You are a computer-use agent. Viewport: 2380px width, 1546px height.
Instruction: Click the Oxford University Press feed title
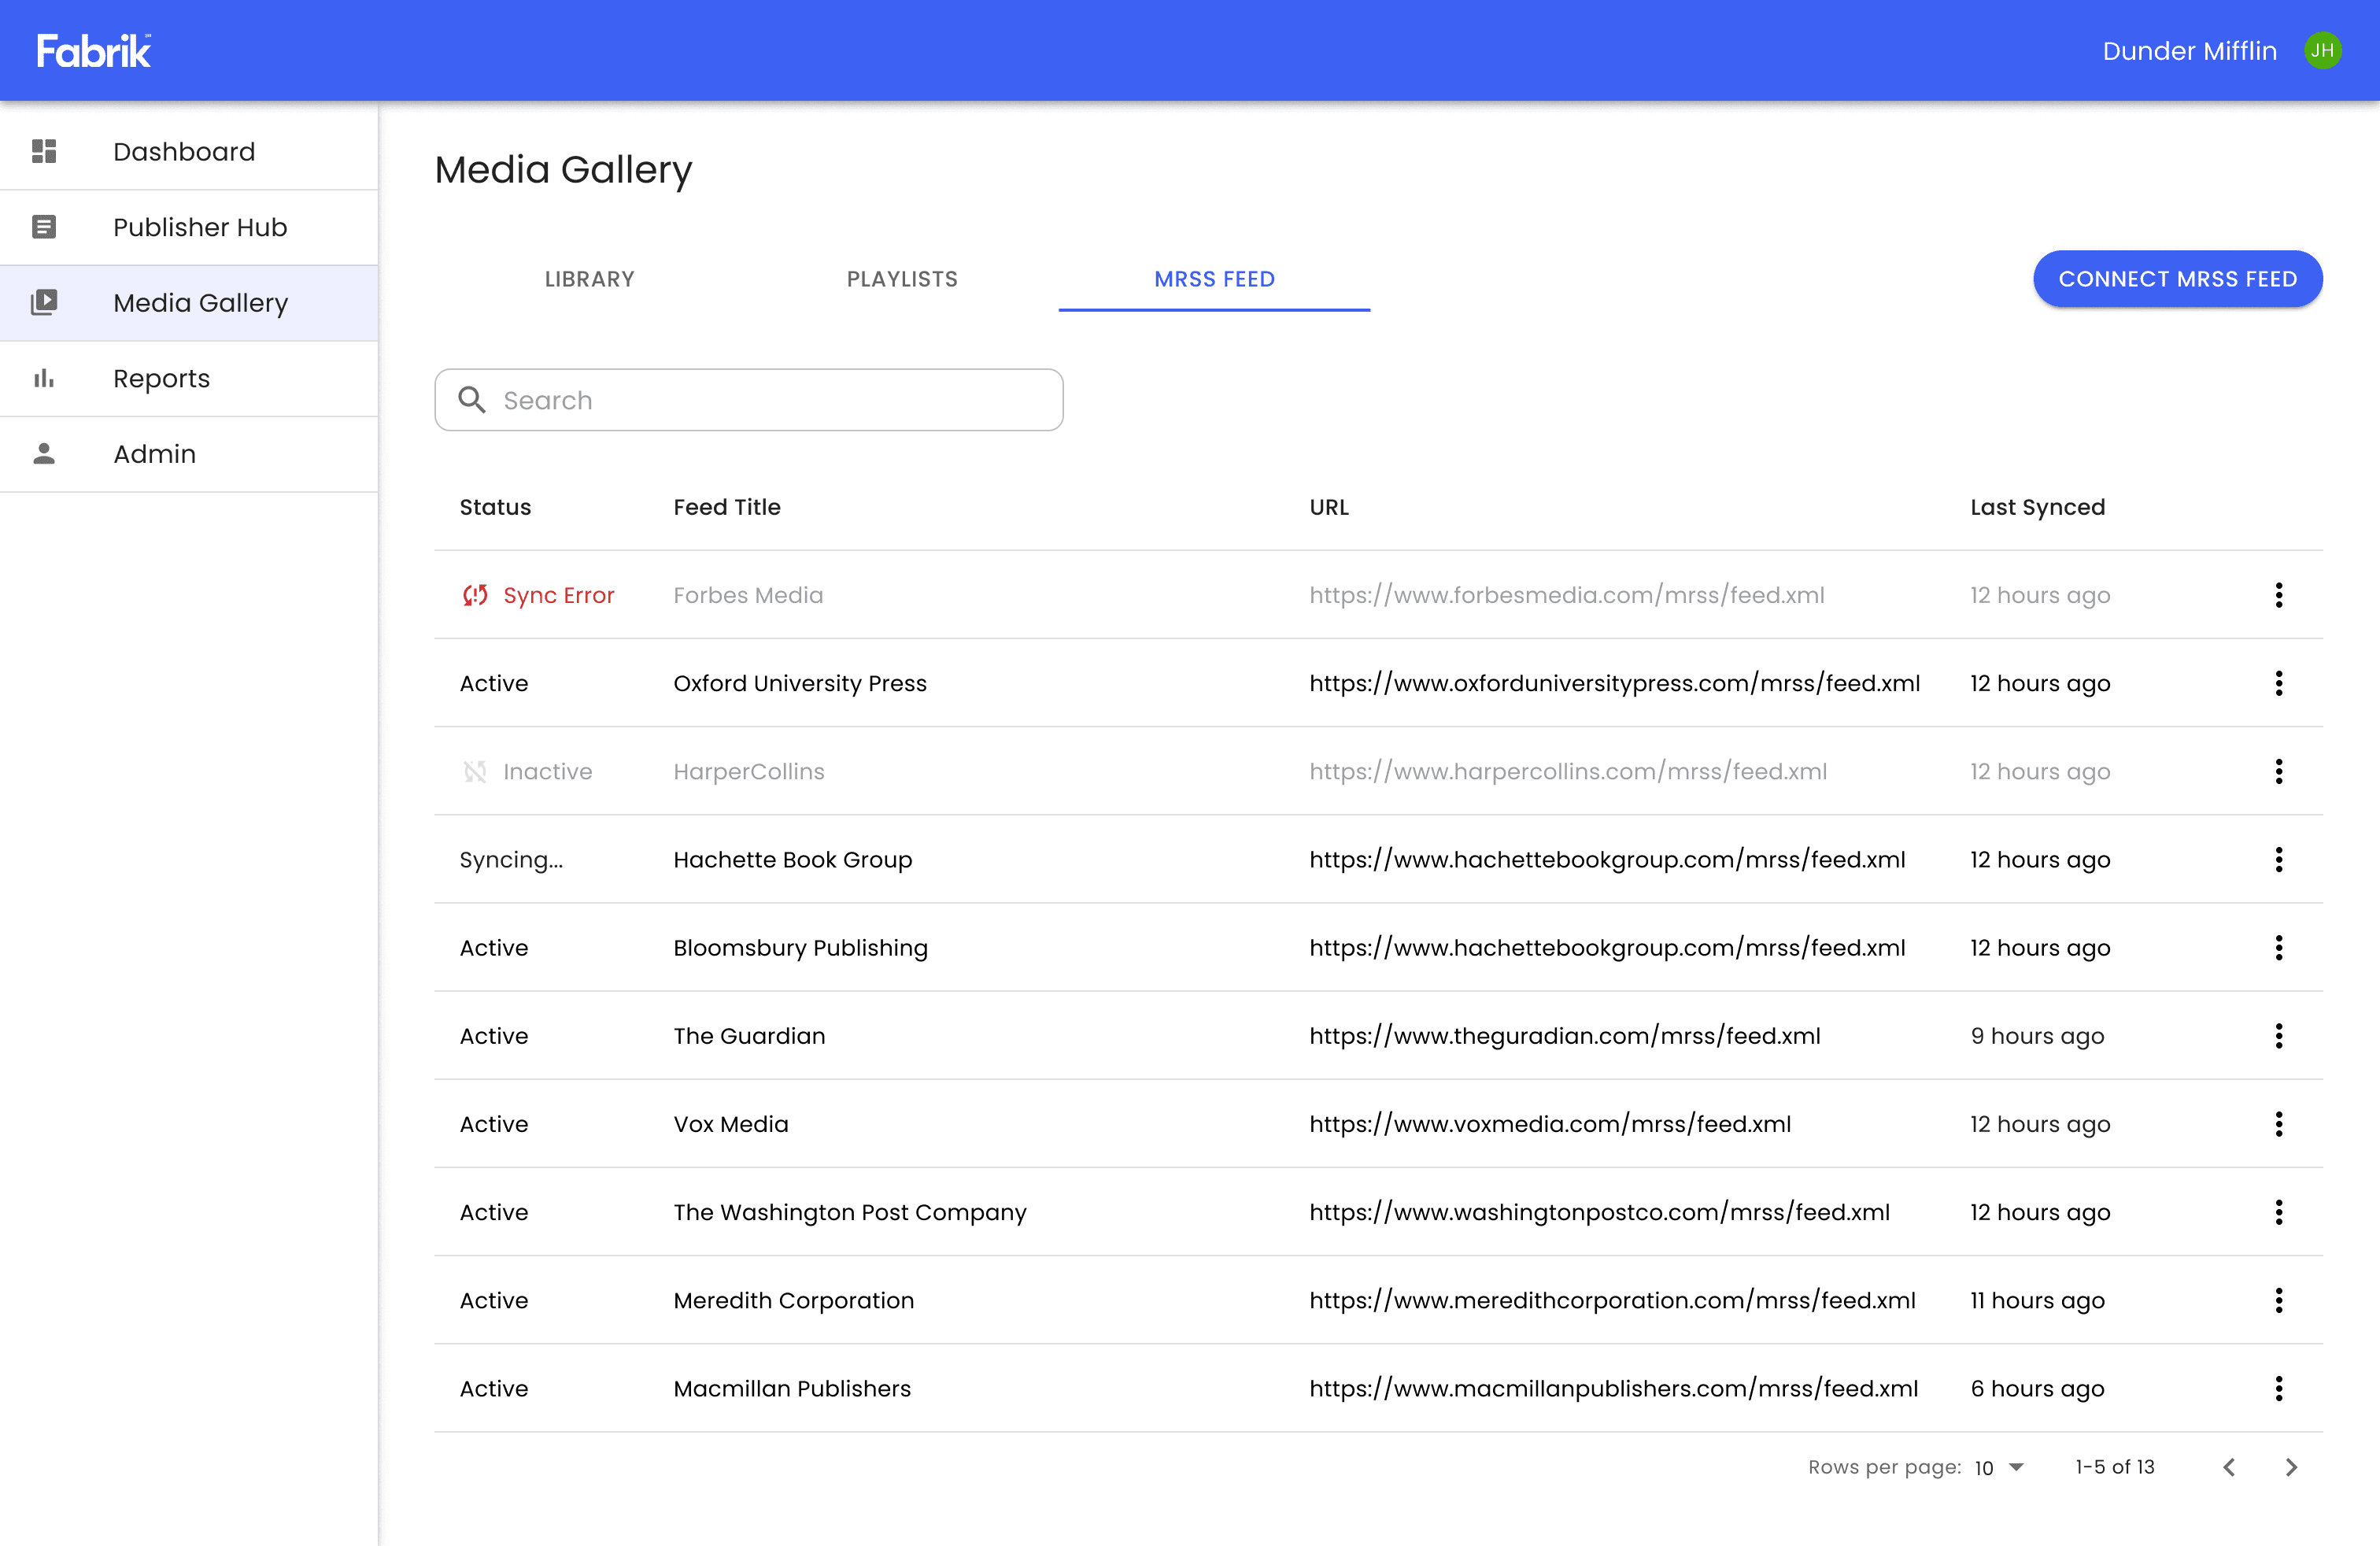pos(800,683)
